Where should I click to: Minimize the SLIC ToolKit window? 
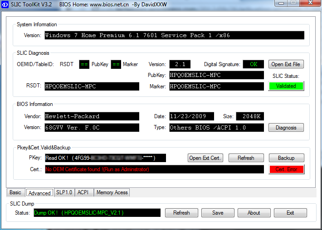click(281, 3)
